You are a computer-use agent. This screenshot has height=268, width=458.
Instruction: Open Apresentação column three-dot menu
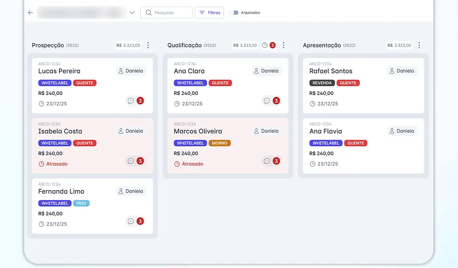[419, 45]
